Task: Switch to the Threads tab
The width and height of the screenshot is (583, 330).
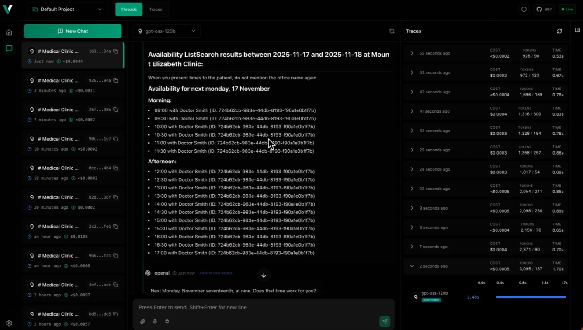Action: [128, 9]
